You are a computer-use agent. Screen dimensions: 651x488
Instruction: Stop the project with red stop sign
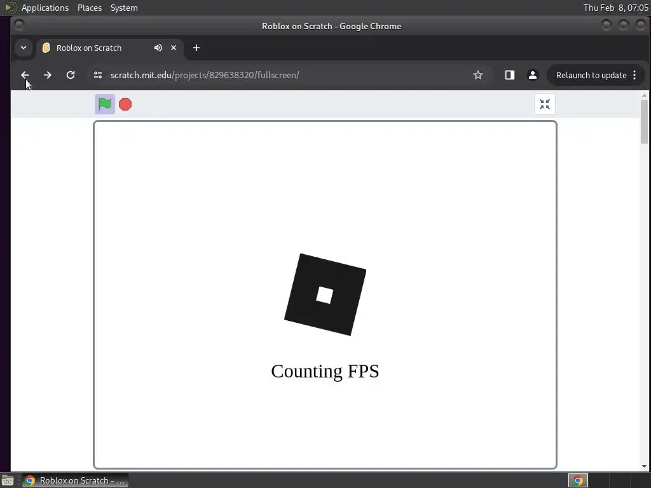(x=125, y=104)
